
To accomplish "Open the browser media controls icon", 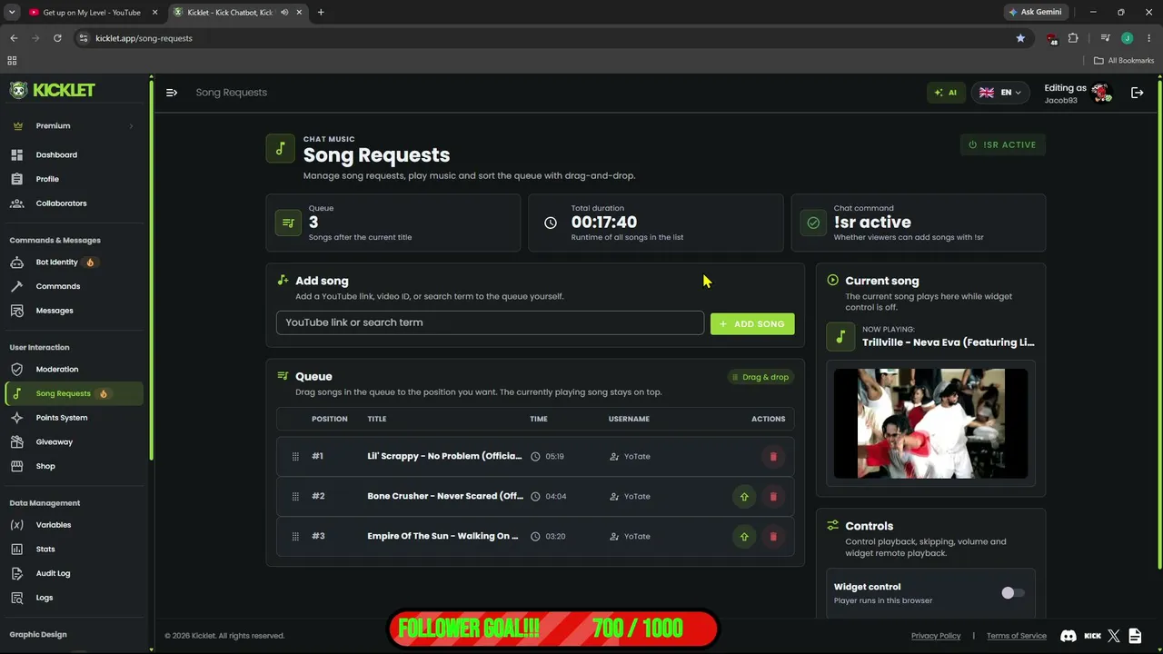I will click(x=1105, y=38).
